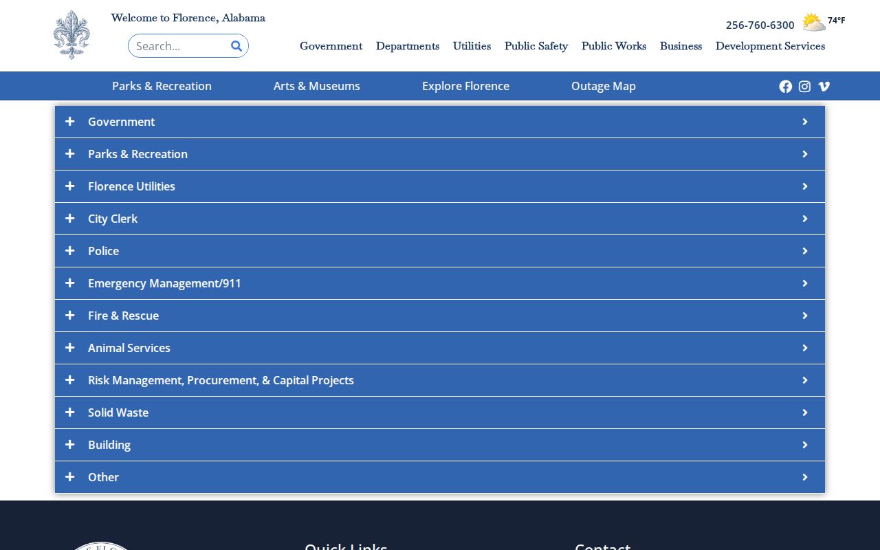The height and width of the screenshot is (550, 880).
Task: Visit the Arts & Museums link
Action: 317,86
